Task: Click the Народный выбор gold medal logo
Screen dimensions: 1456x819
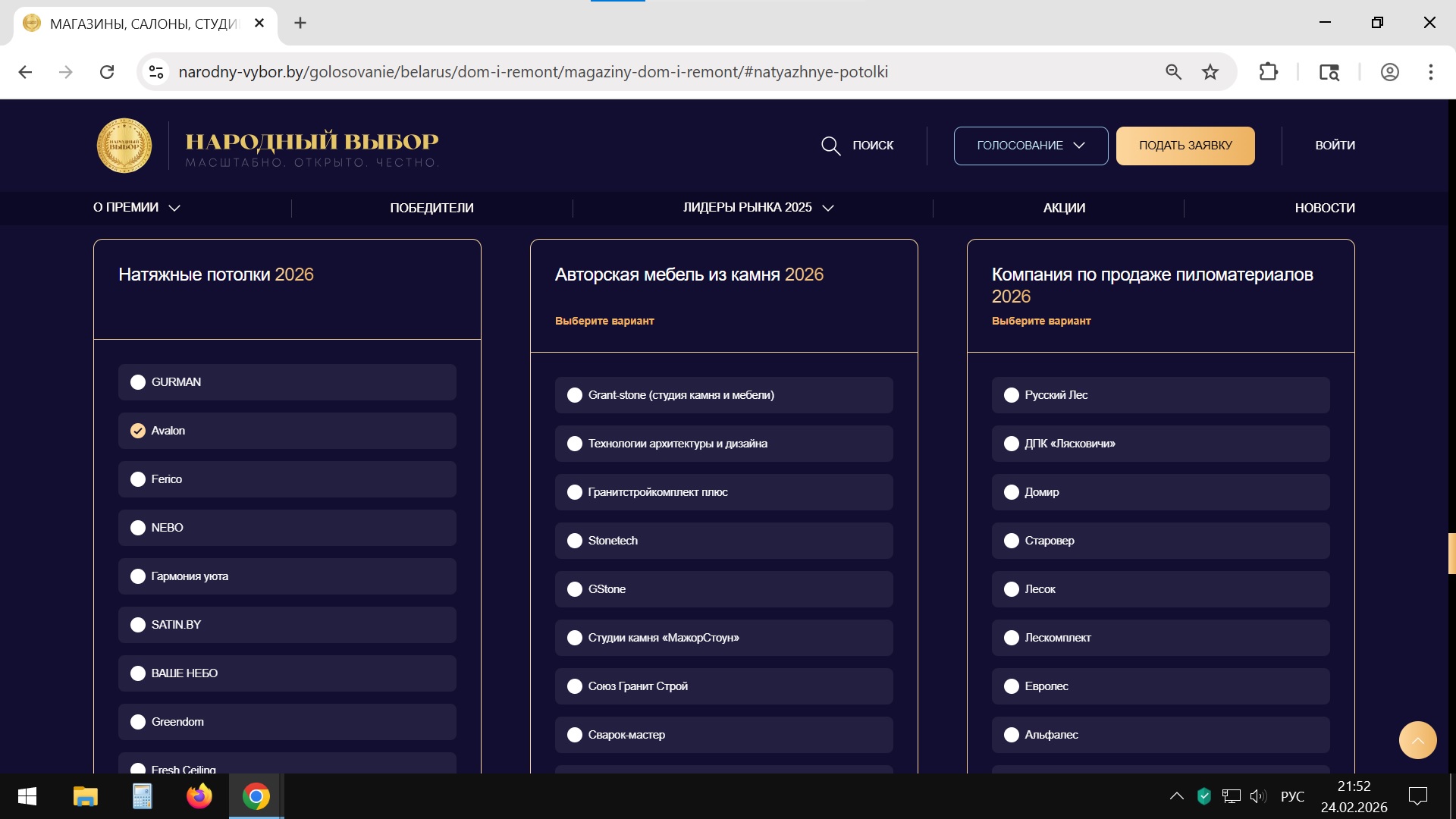Action: click(124, 146)
